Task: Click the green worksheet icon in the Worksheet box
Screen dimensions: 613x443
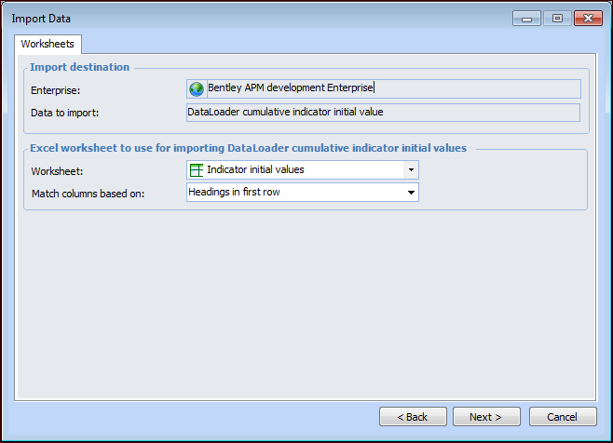Action: click(196, 170)
